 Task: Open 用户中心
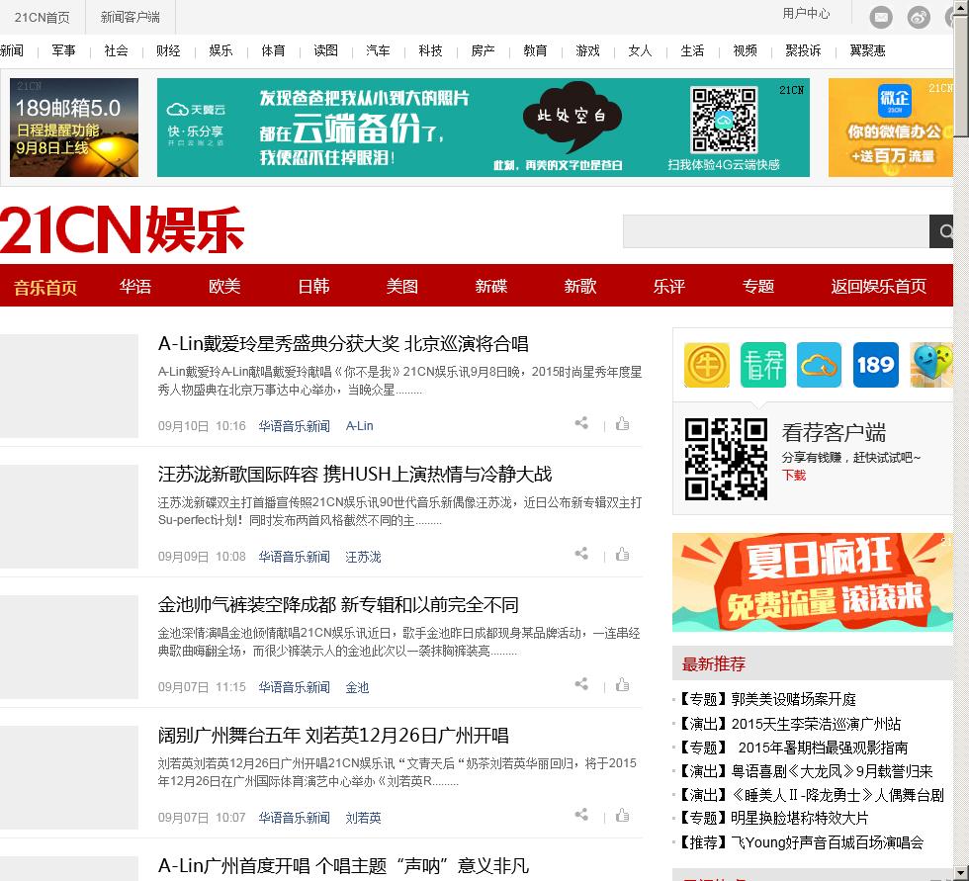[x=806, y=13]
